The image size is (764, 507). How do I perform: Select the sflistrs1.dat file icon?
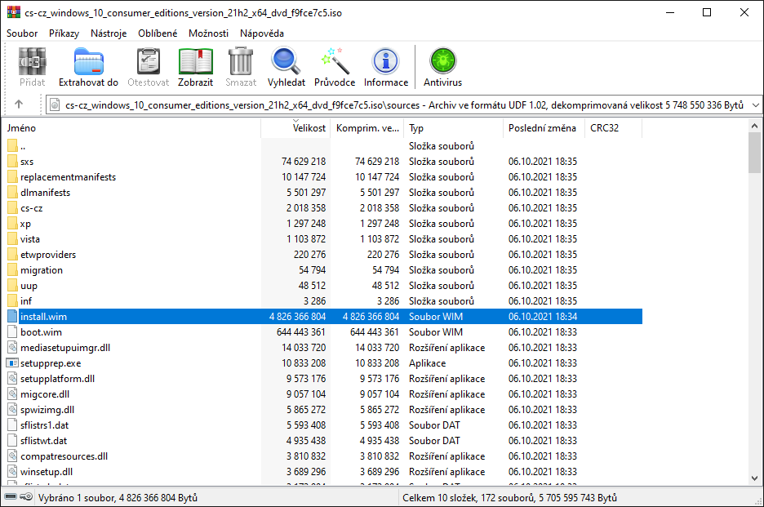pyautogui.click(x=13, y=425)
